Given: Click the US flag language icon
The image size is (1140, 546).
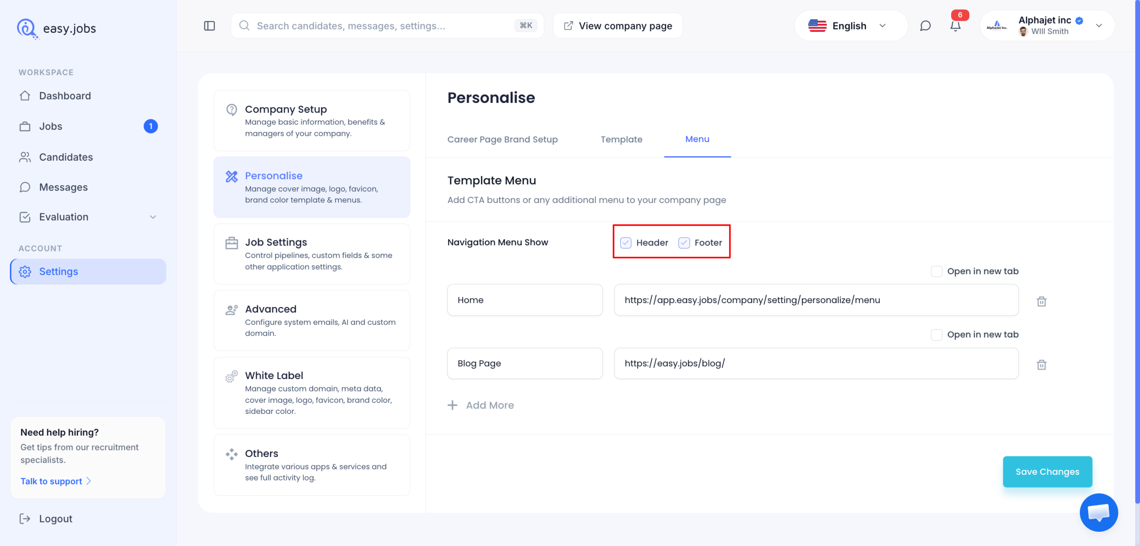Looking at the screenshot, I should (x=817, y=26).
